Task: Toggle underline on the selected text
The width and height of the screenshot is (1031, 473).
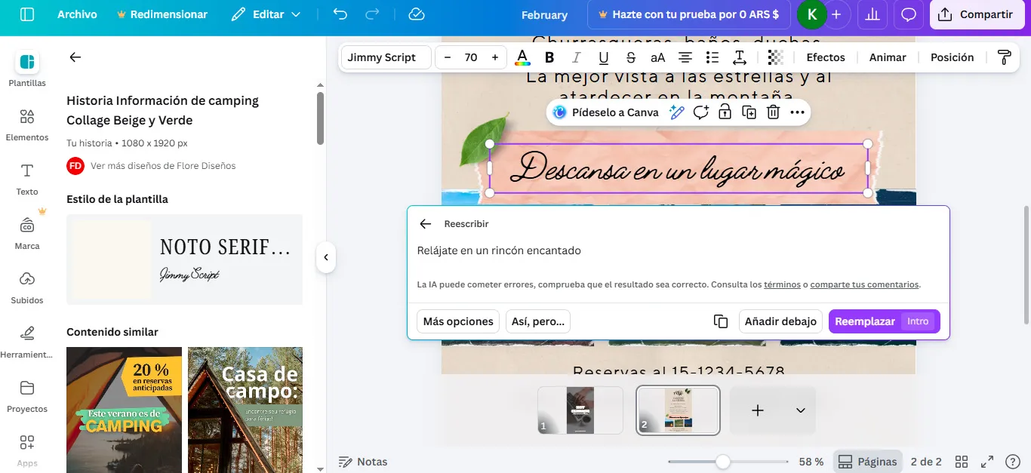Action: (603, 57)
